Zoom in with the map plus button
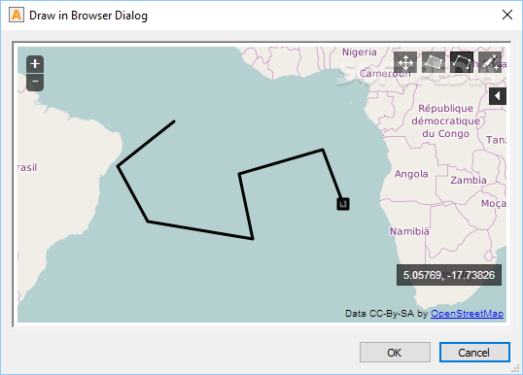The image size is (523, 375). point(35,64)
